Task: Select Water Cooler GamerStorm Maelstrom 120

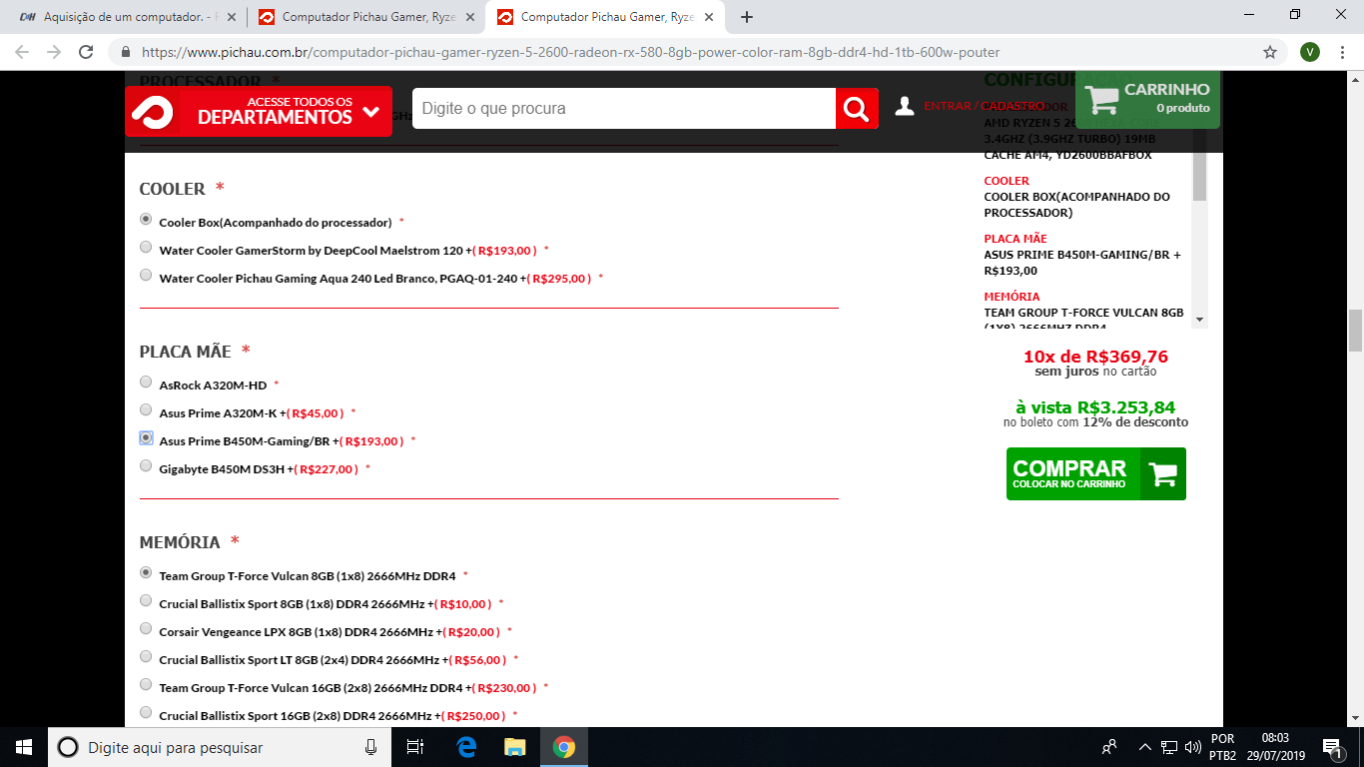Action: [146, 247]
